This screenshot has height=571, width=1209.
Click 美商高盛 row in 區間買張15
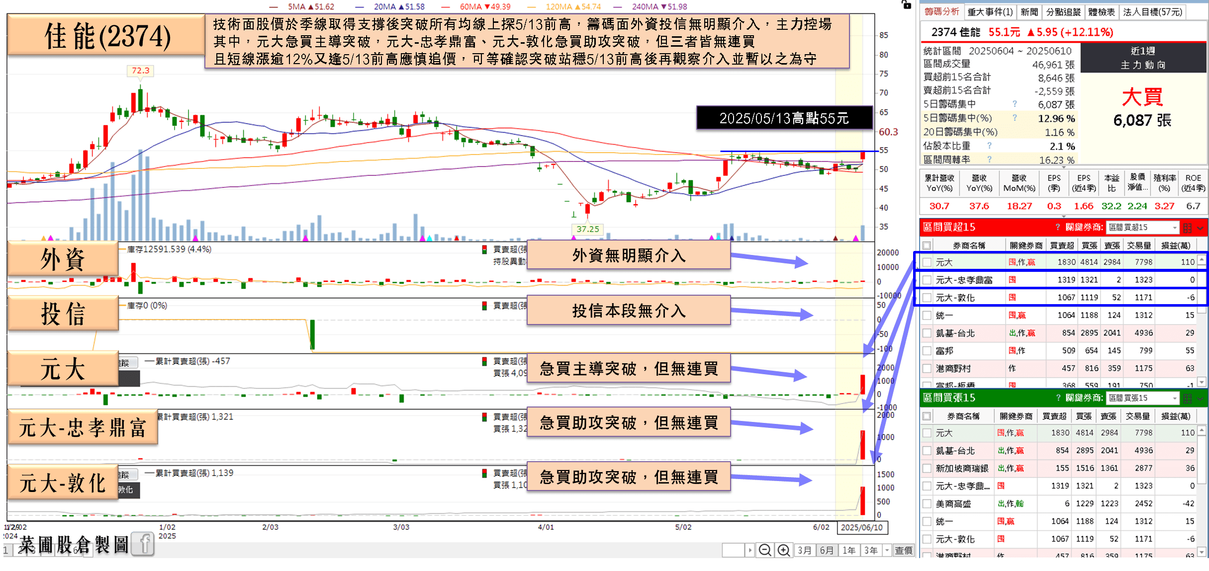pos(1058,503)
